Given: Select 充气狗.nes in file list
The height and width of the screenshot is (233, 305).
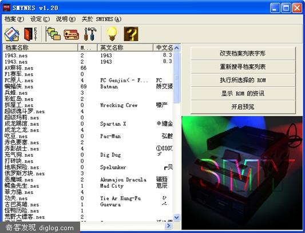Looking at the screenshot, I should [x=19, y=155].
